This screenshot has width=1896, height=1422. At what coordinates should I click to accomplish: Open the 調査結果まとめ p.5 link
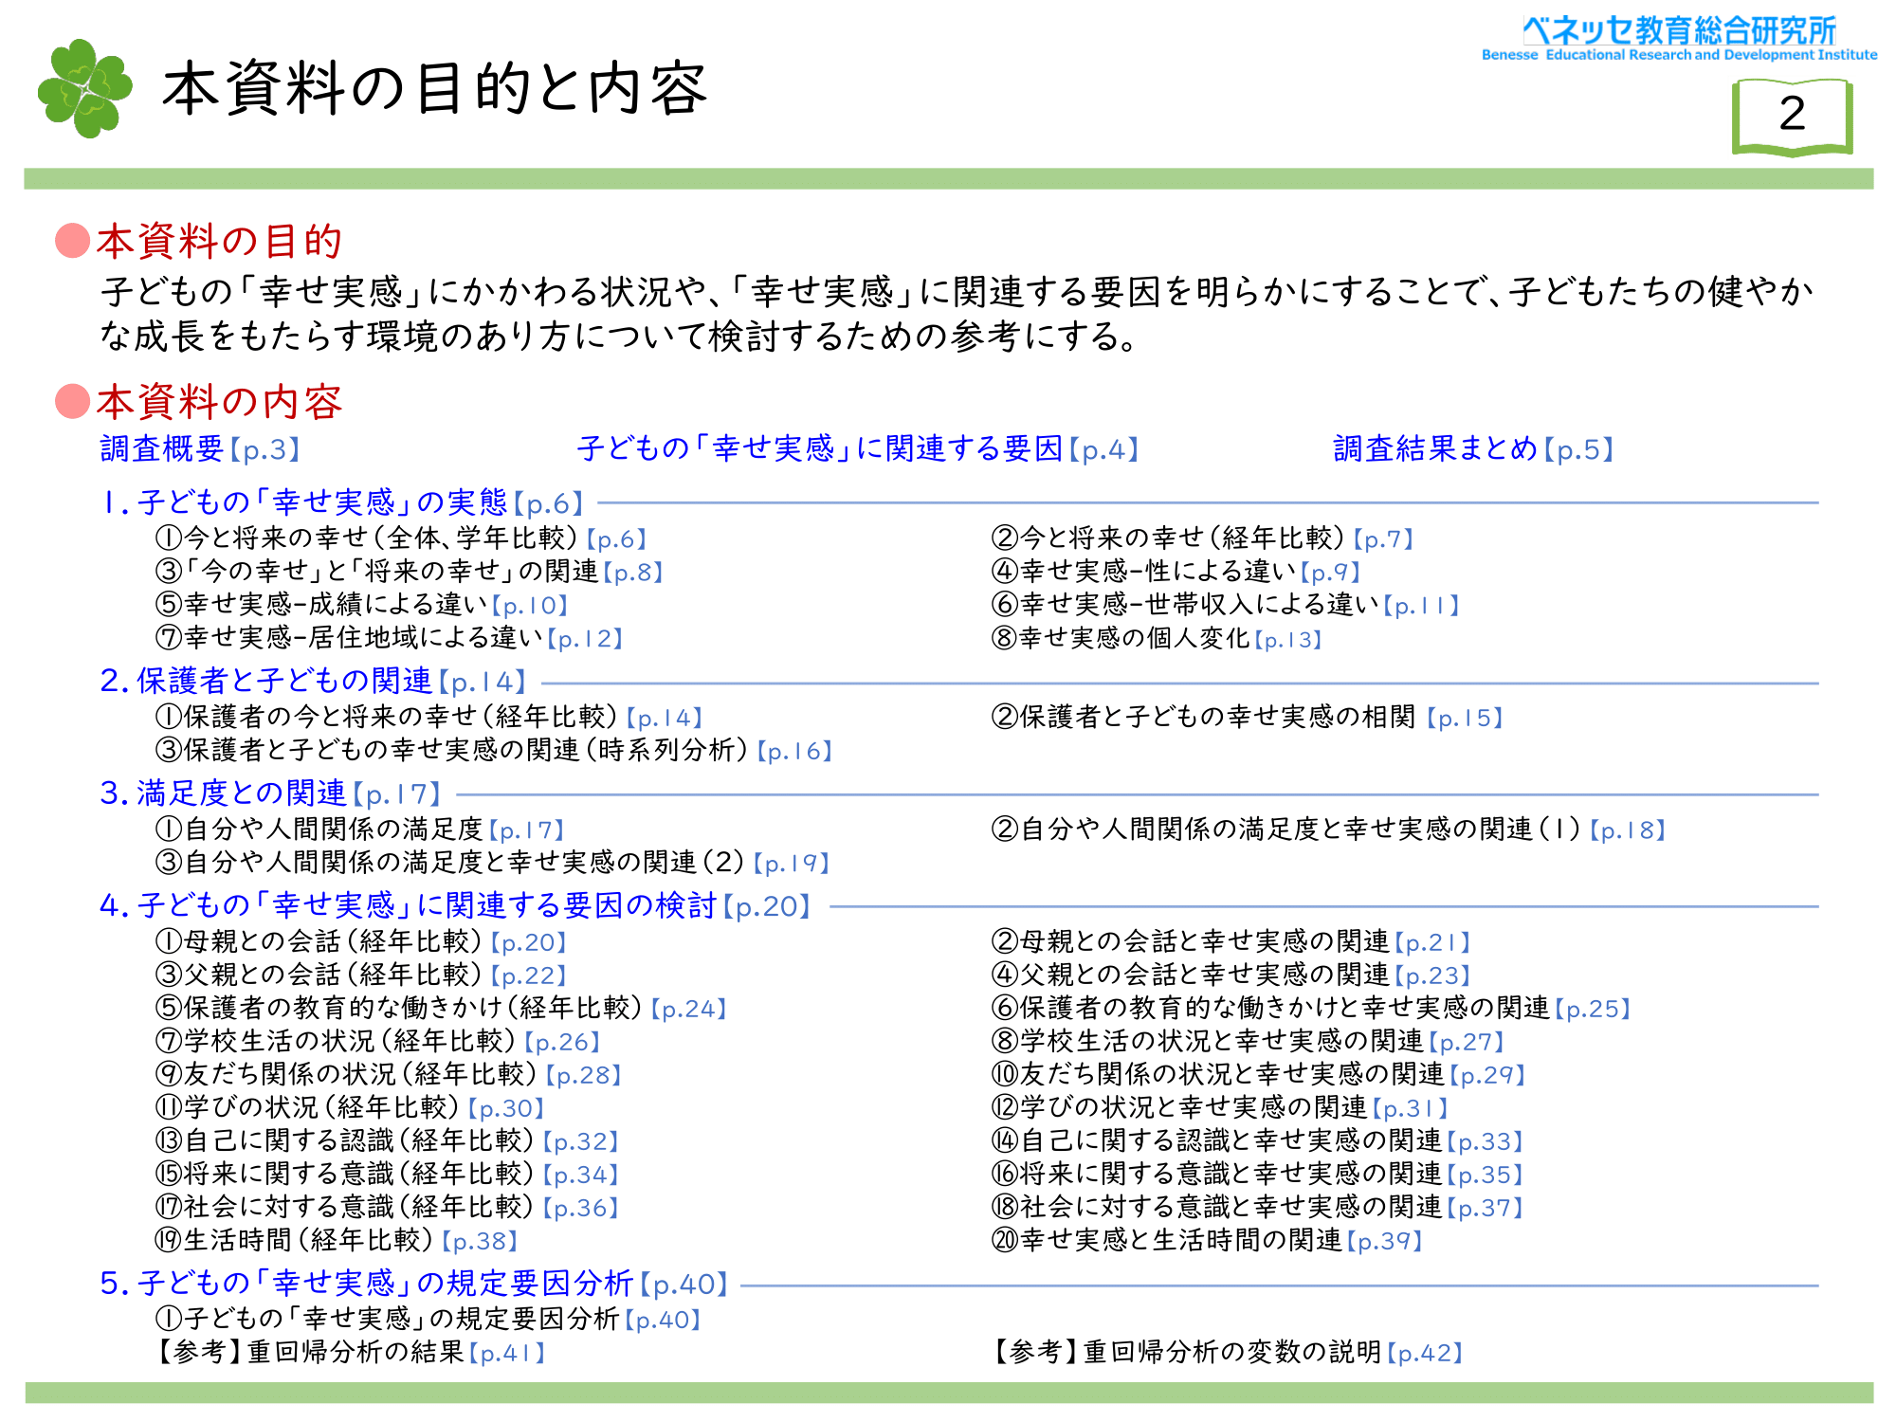point(1472,448)
